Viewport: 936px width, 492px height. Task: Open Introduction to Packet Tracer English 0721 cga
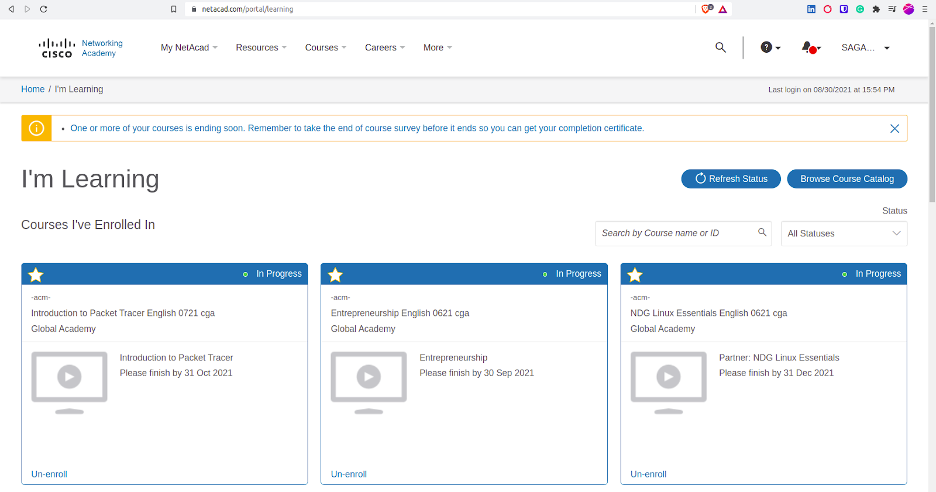123,313
